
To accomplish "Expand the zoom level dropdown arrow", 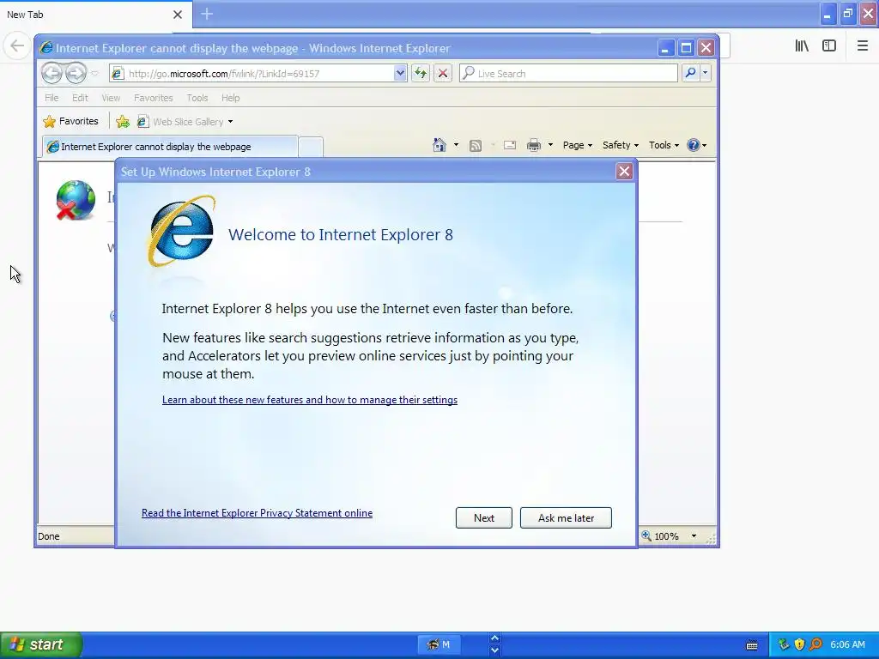I will (x=694, y=536).
